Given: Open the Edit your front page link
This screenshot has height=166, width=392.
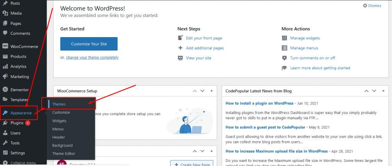Looking at the screenshot, I should 204,38.
